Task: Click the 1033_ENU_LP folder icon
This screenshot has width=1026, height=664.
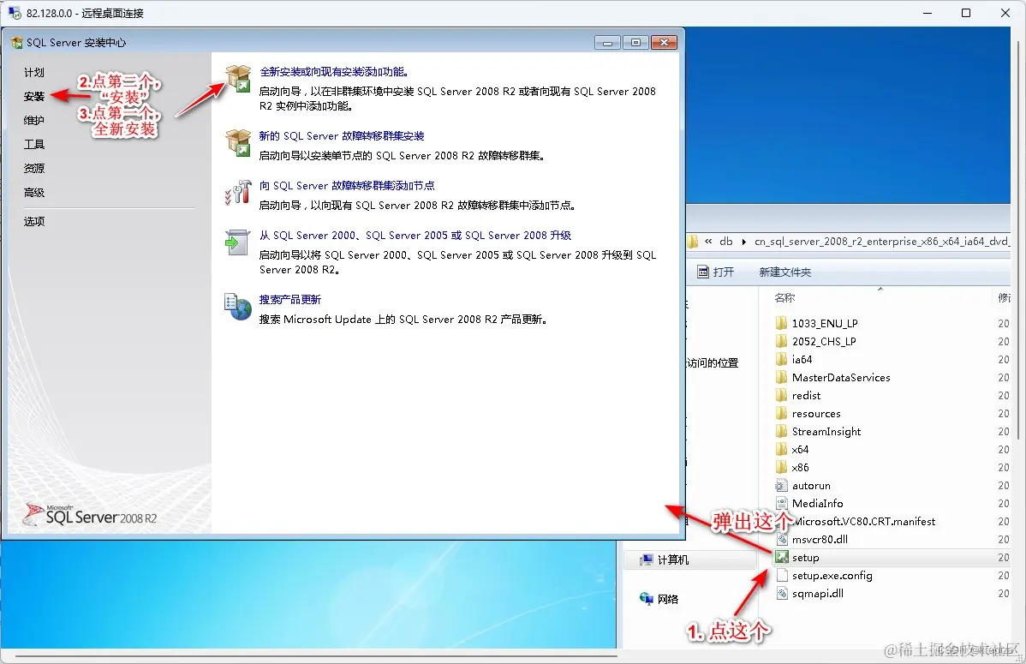Action: coord(781,323)
